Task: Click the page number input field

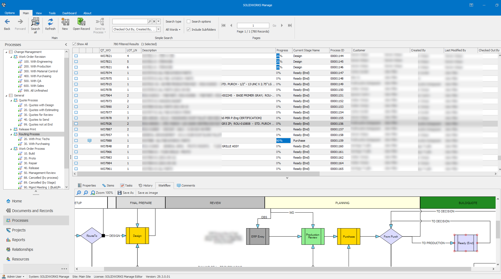Action: (x=253, y=26)
